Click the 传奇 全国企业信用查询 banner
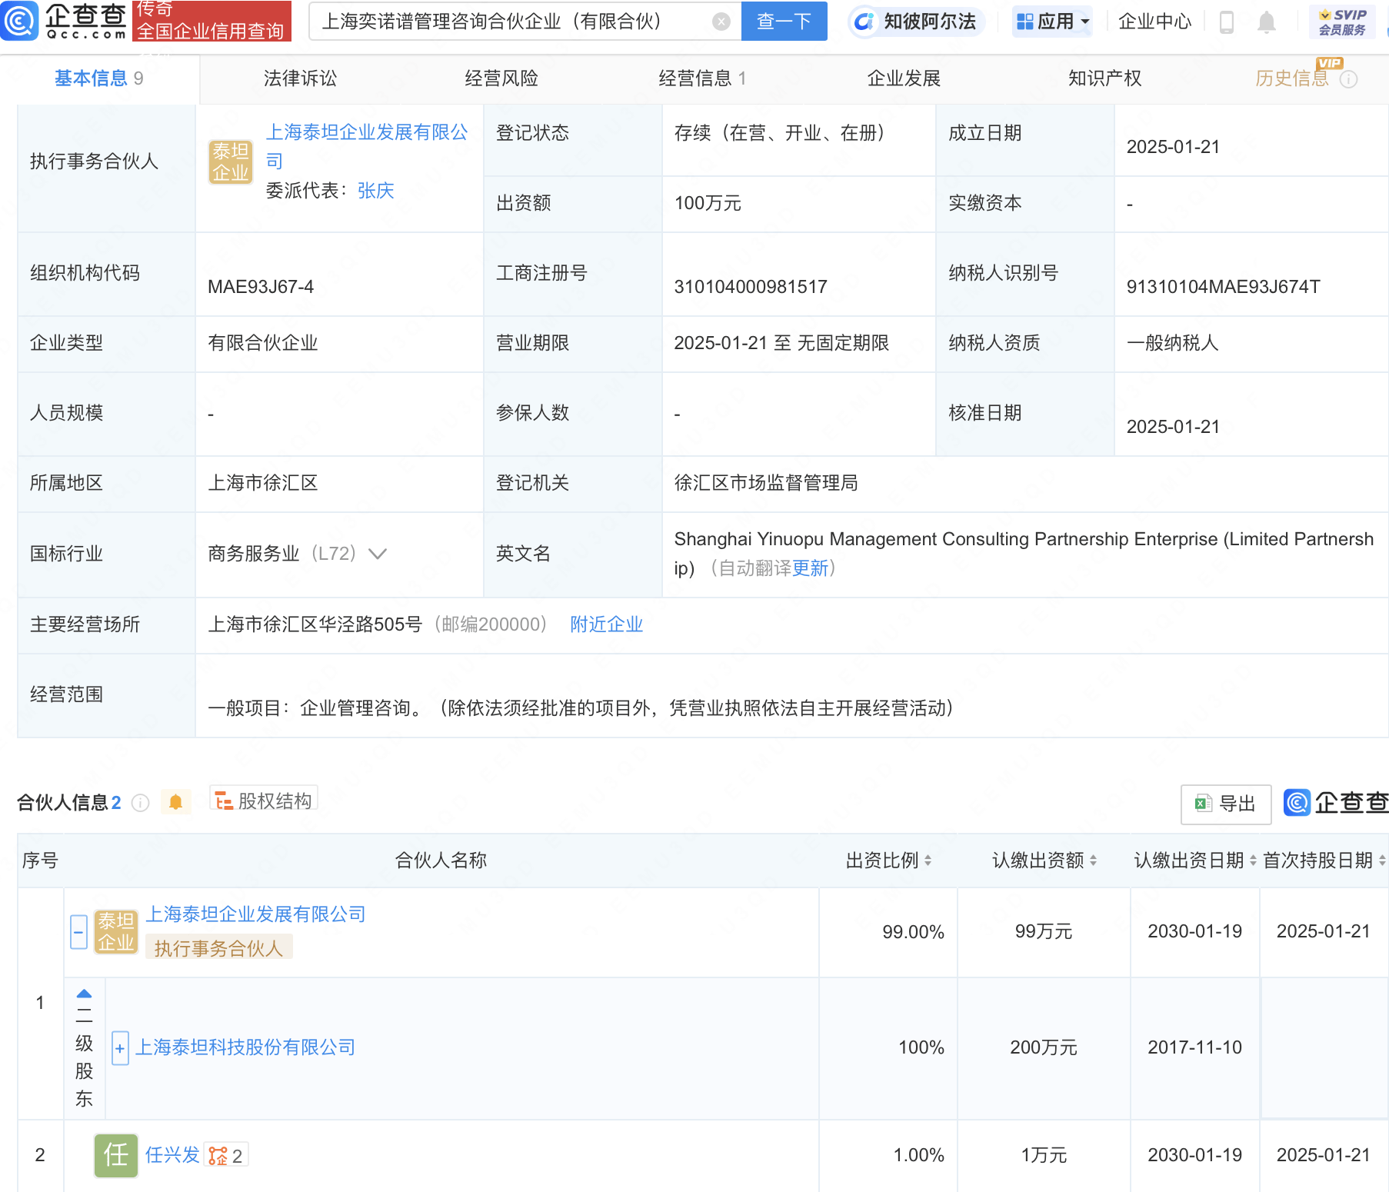Image resolution: width=1389 pixels, height=1192 pixels. [x=212, y=21]
